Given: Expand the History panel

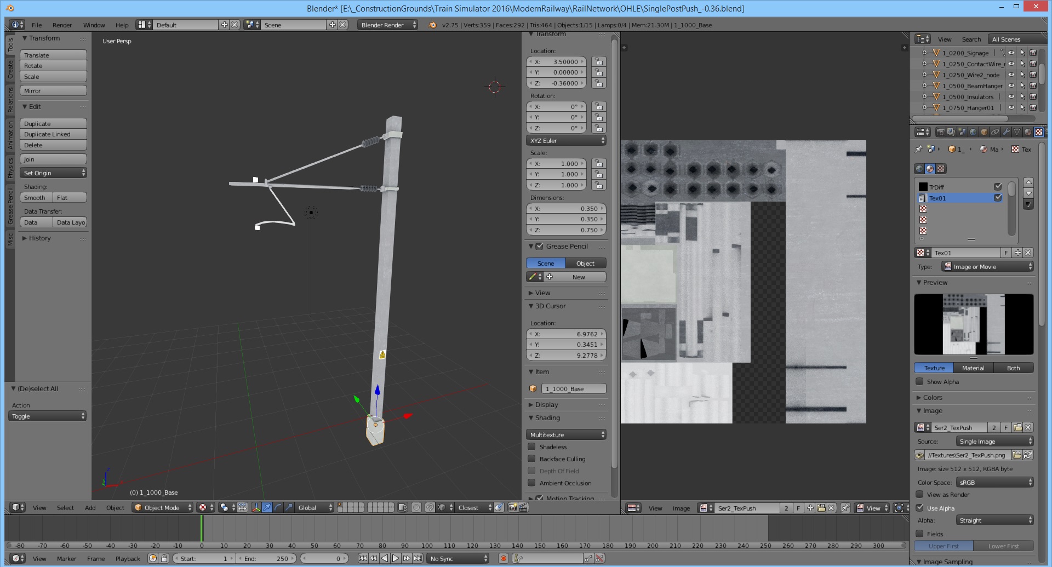Looking at the screenshot, I should 39,238.
